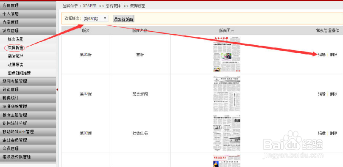The width and height of the screenshot is (343, 167).
Task: Collapse sidebar with the red triangle handle
Action: point(57,89)
